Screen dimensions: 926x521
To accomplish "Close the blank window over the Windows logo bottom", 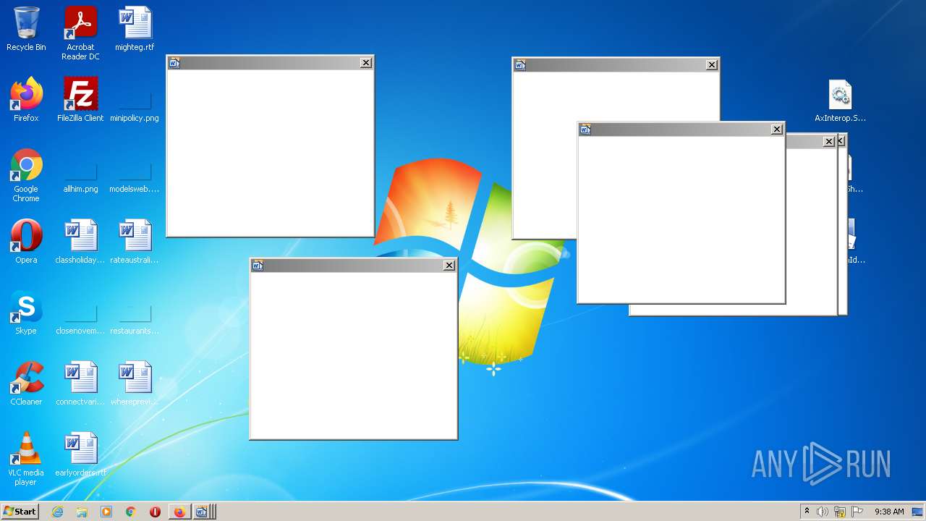I will pos(449,266).
